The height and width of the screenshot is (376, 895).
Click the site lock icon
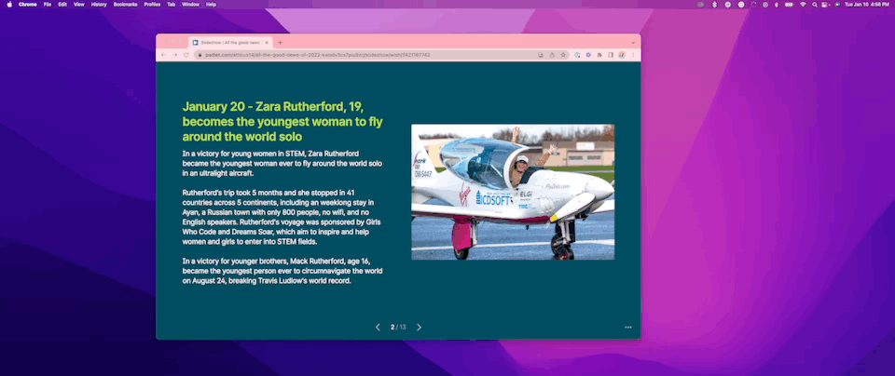(x=200, y=55)
